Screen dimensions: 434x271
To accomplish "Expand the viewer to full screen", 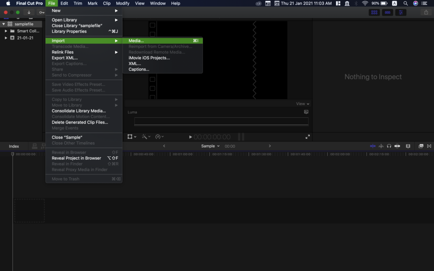I will (308, 136).
